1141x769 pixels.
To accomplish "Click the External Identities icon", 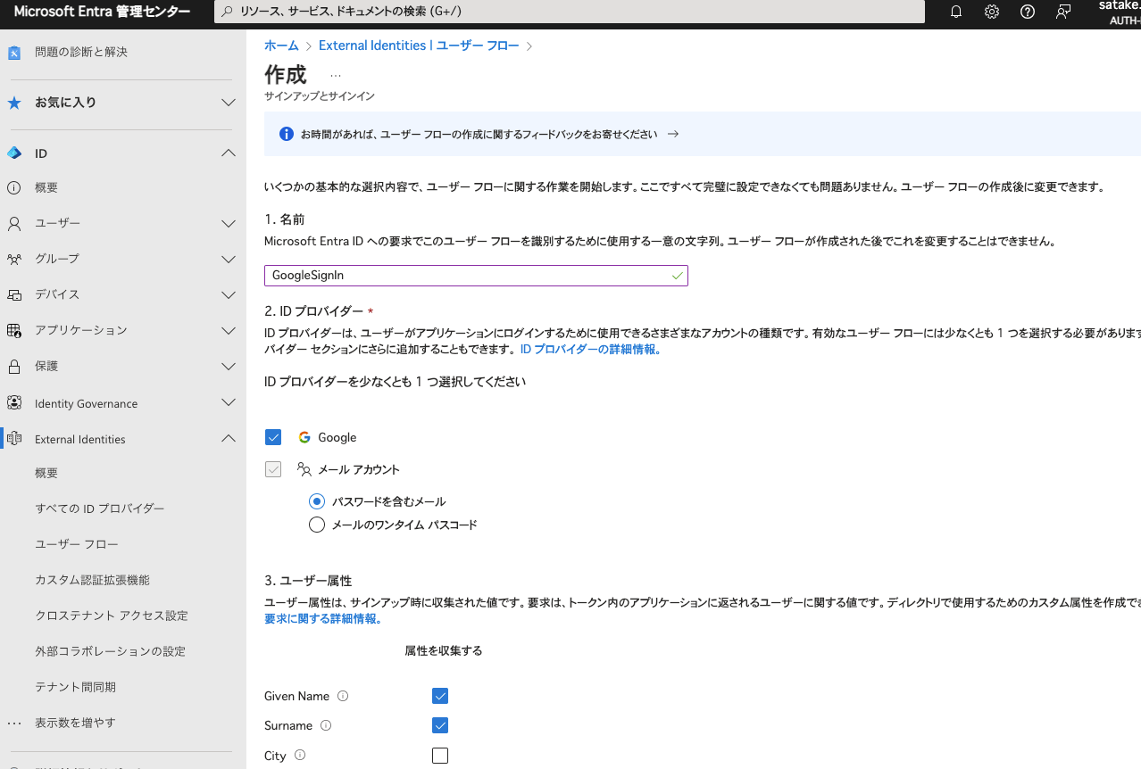I will 14,439.
